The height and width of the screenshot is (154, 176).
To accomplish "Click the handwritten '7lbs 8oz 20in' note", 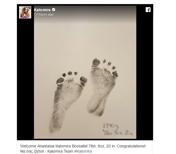I will (118, 133).
